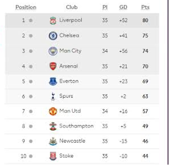Sort by the GD column header
Image resolution: width=171 pixels, height=165 pixels.
[123, 7]
